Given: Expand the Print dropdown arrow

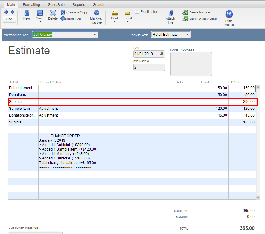Looking at the screenshot, I should pos(115,22).
